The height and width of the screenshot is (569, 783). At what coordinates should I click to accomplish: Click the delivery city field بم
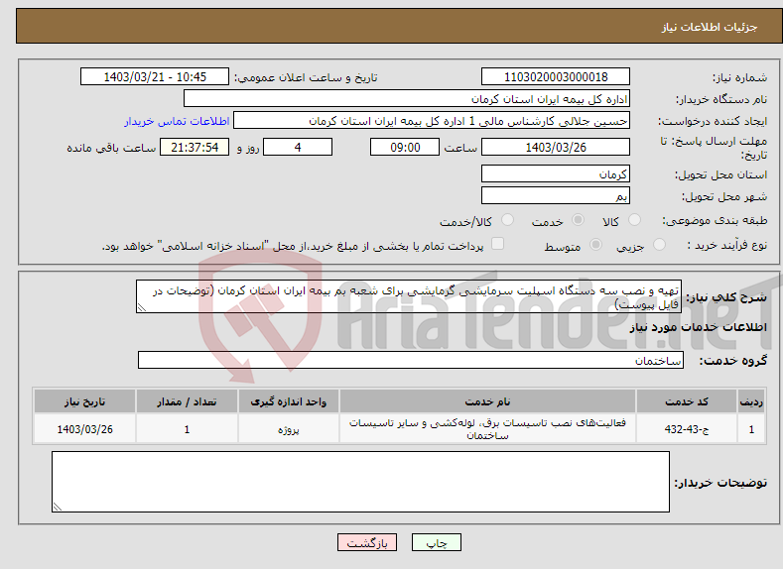pyautogui.click(x=556, y=195)
